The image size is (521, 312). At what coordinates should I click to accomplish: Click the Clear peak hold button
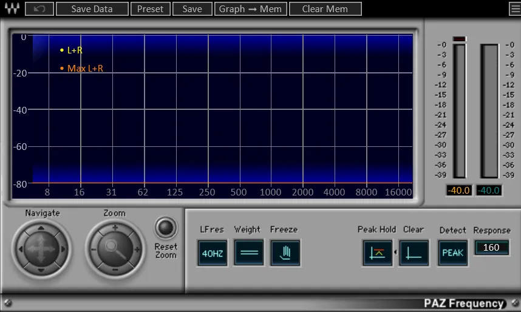[x=414, y=253]
